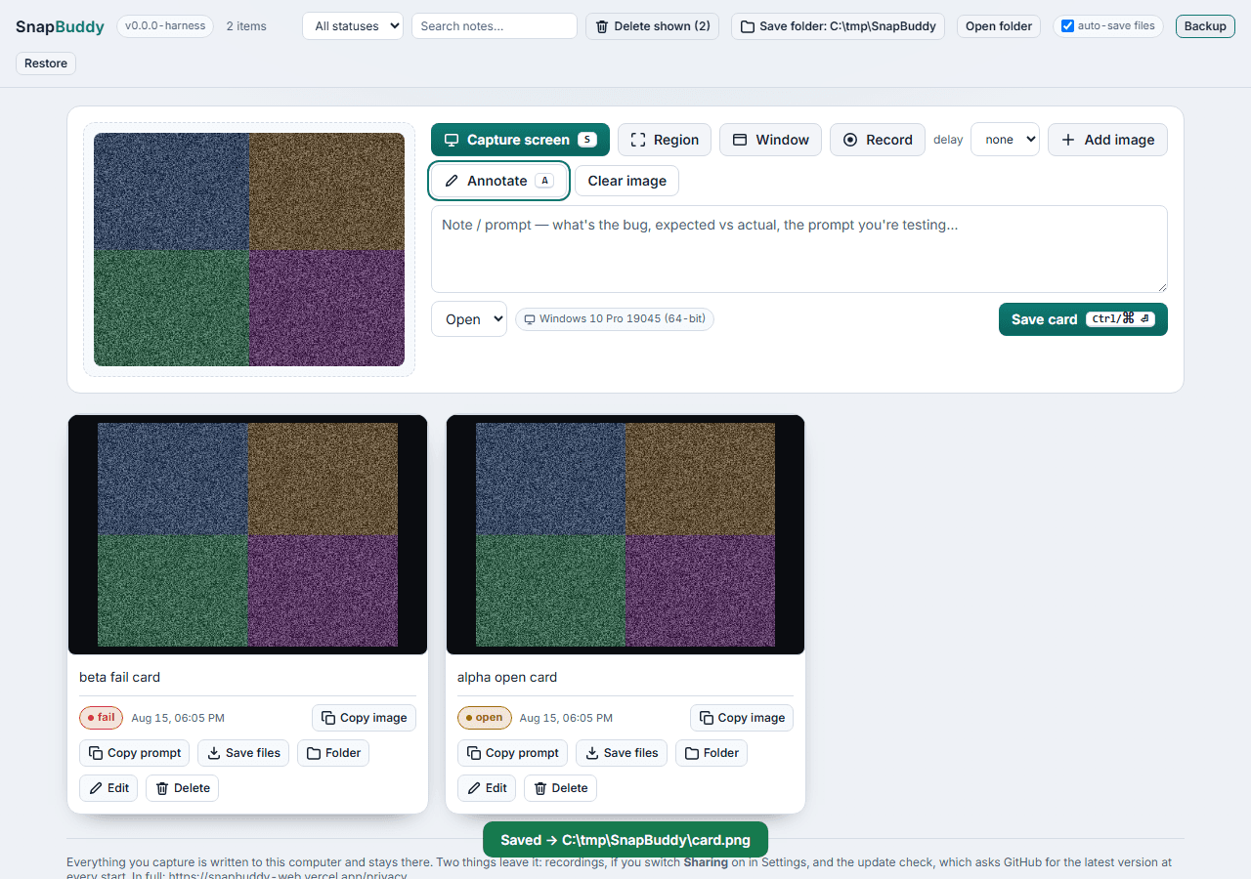The image size is (1251, 879).
Task: Click the beta fail card note text
Action: point(119,677)
